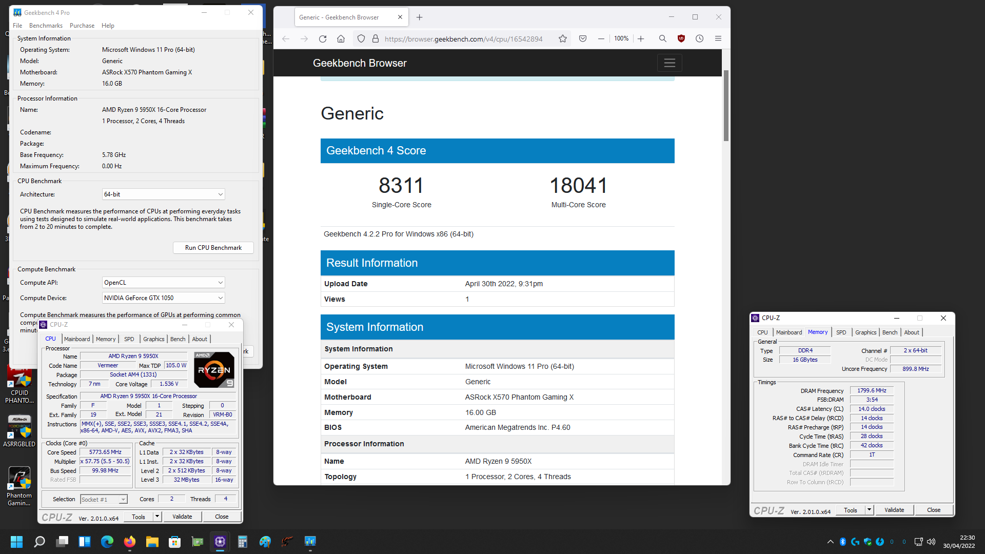Viewport: 985px width, 554px height.
Task: Open Logitech G HUB tray icon
Action: point(855,542)
